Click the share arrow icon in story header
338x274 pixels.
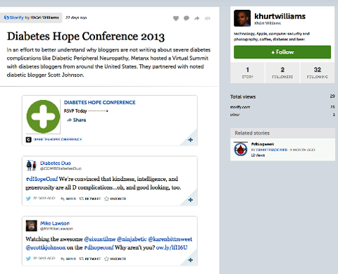coord(197,18)
